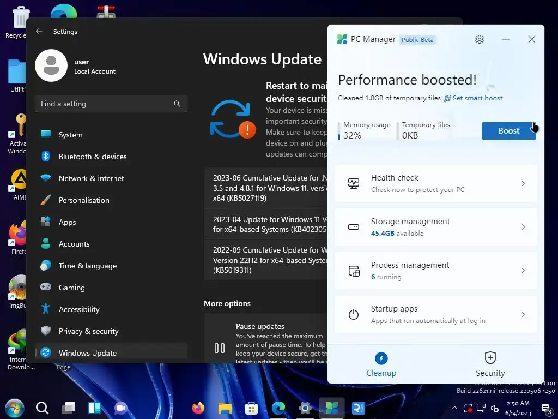The height and width of the screenshot is (419, 558).
Task: Switch to the Cleanup tab
Action: pos(381,364)
